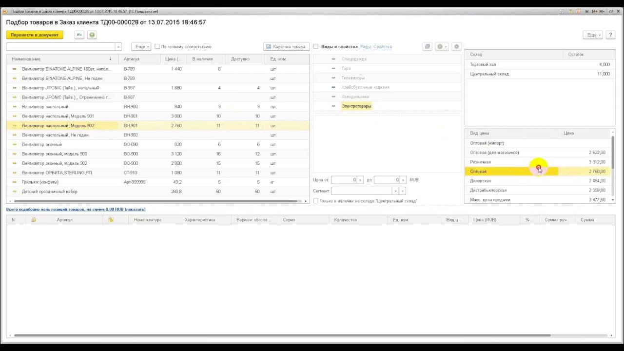Select the 'Дилерская' price type
The width and height of the screenshot is (624, 351).
(x=538, y=181)
